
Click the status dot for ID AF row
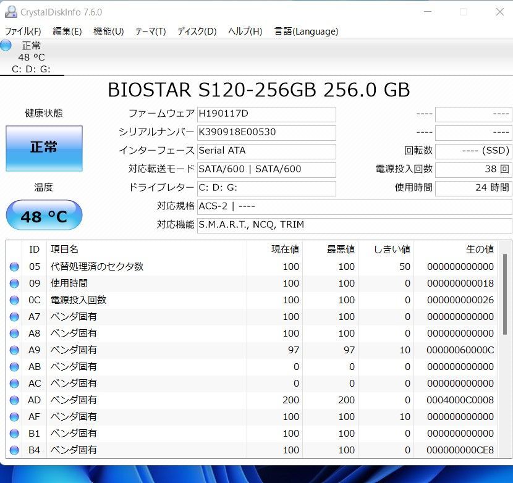click(x=14, y=417)
